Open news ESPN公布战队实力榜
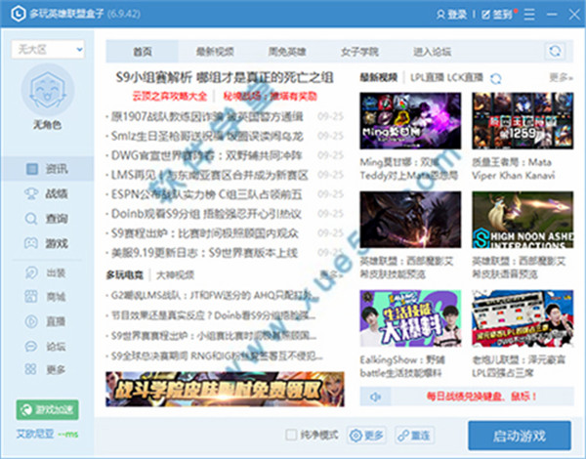The width and height of the screenshot is (586, 459). [x=207, y=194]
